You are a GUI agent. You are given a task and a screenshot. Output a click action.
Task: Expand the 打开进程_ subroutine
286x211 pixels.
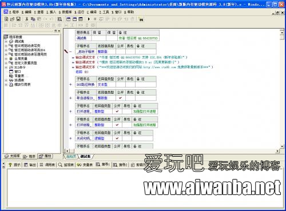coord(70,112)
